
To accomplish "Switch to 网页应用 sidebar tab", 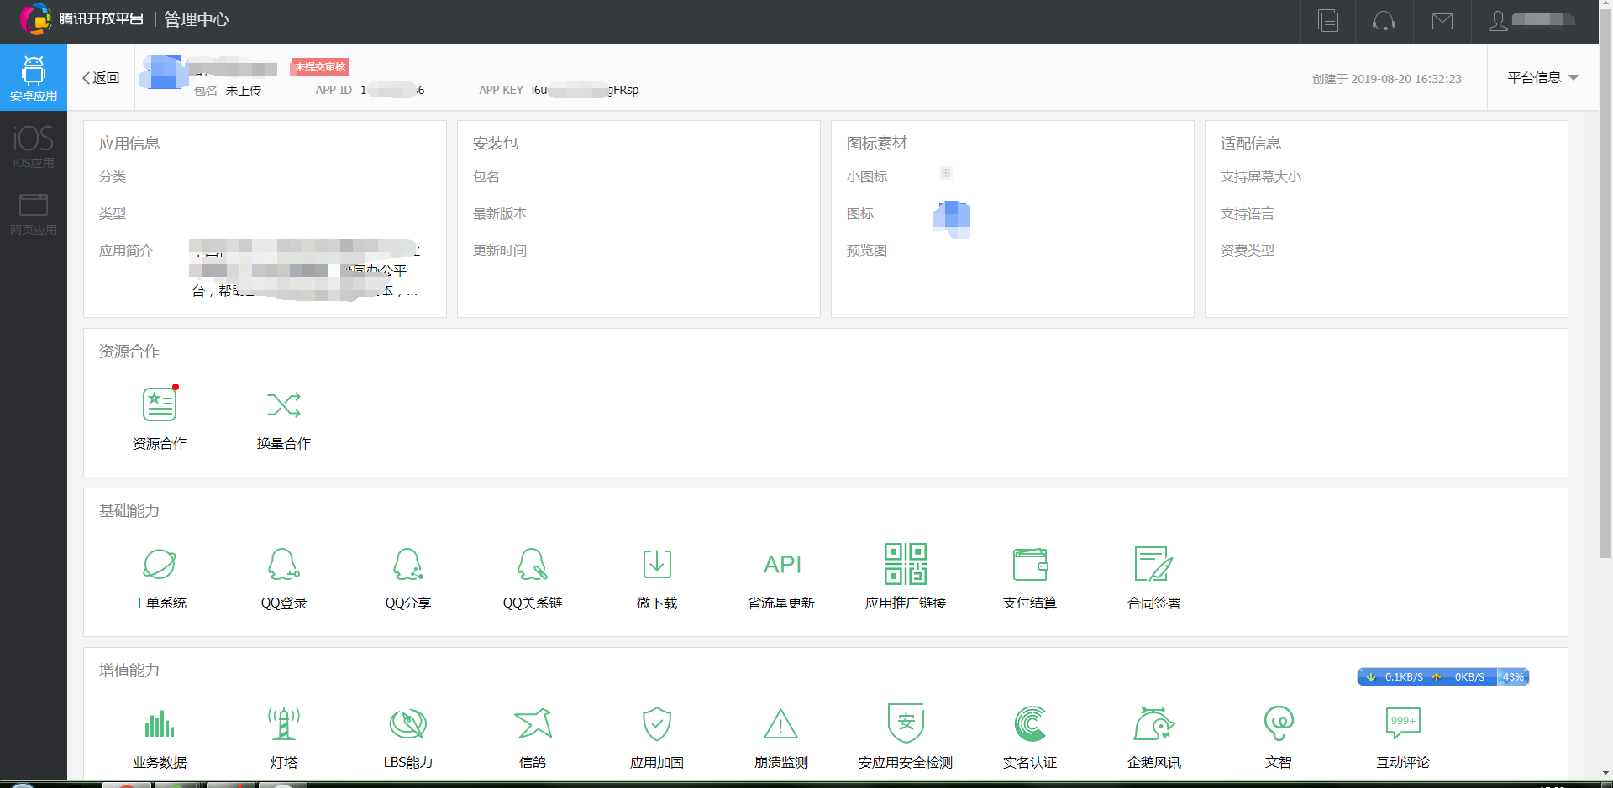I will click(x=34, y=214).
